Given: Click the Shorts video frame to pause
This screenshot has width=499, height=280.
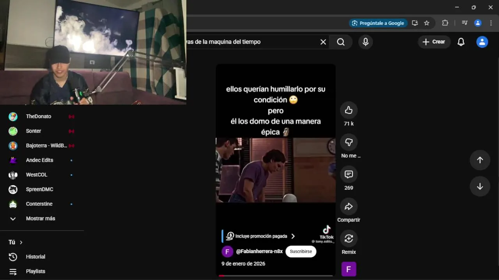Looking at the screenshot, I should 276,170.
